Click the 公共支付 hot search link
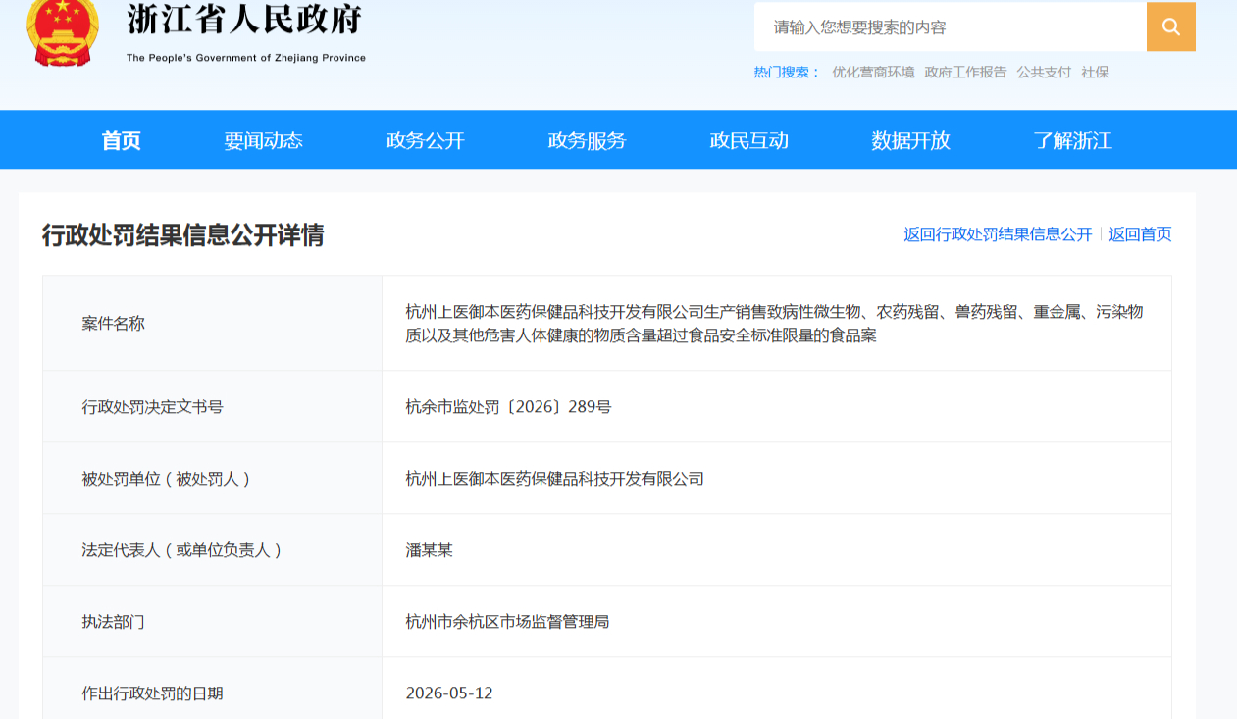Screen dimensions: 1237x719 click(x=1044, y=72)
